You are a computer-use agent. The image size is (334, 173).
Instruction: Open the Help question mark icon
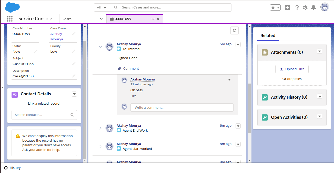[x=297, y=7]
